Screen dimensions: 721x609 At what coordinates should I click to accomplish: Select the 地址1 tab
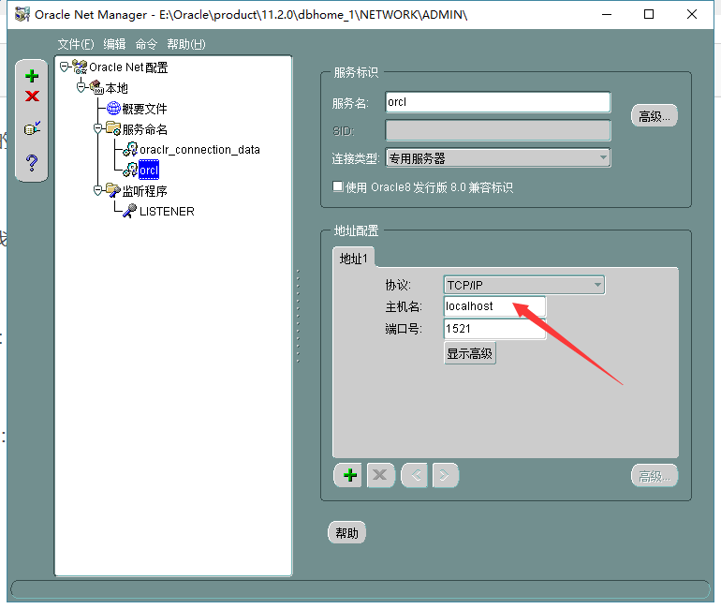[354, 259]
